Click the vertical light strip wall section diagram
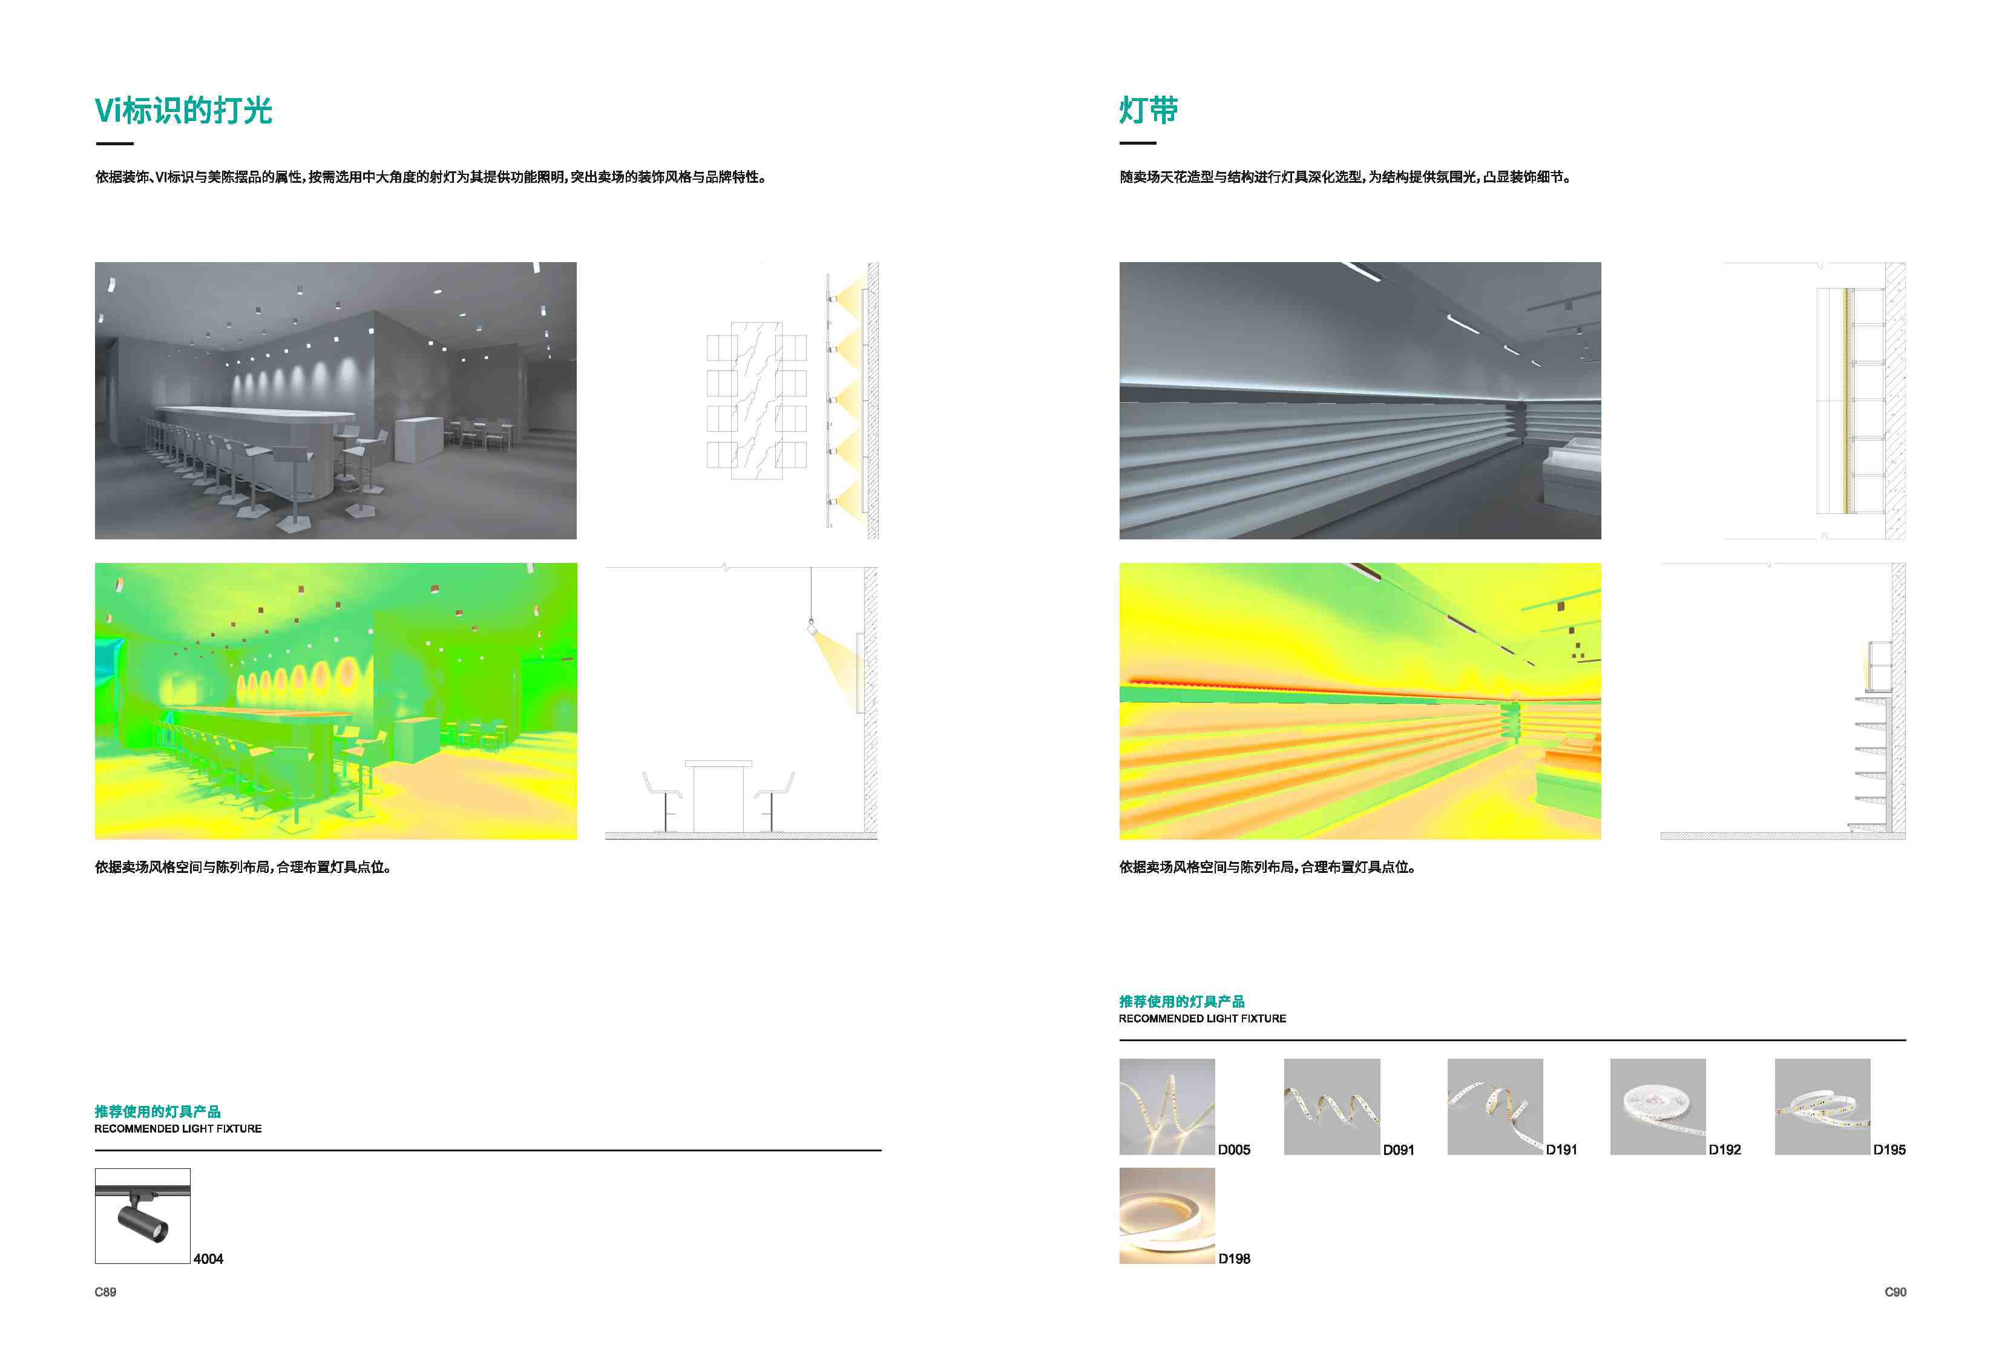Screen dimensions: 2002x1359 point(1814,401)
